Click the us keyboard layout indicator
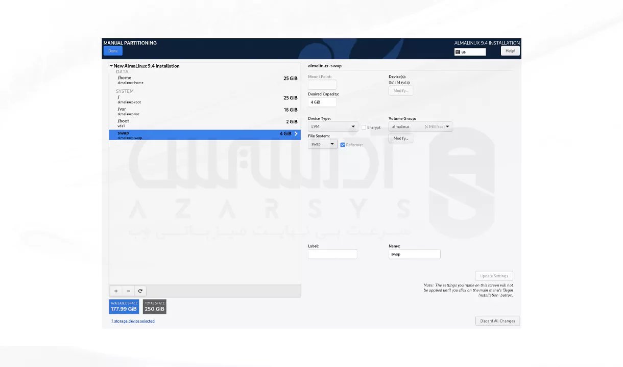Image resolution: width=623 pixels, height=367 pixels. 470,52
